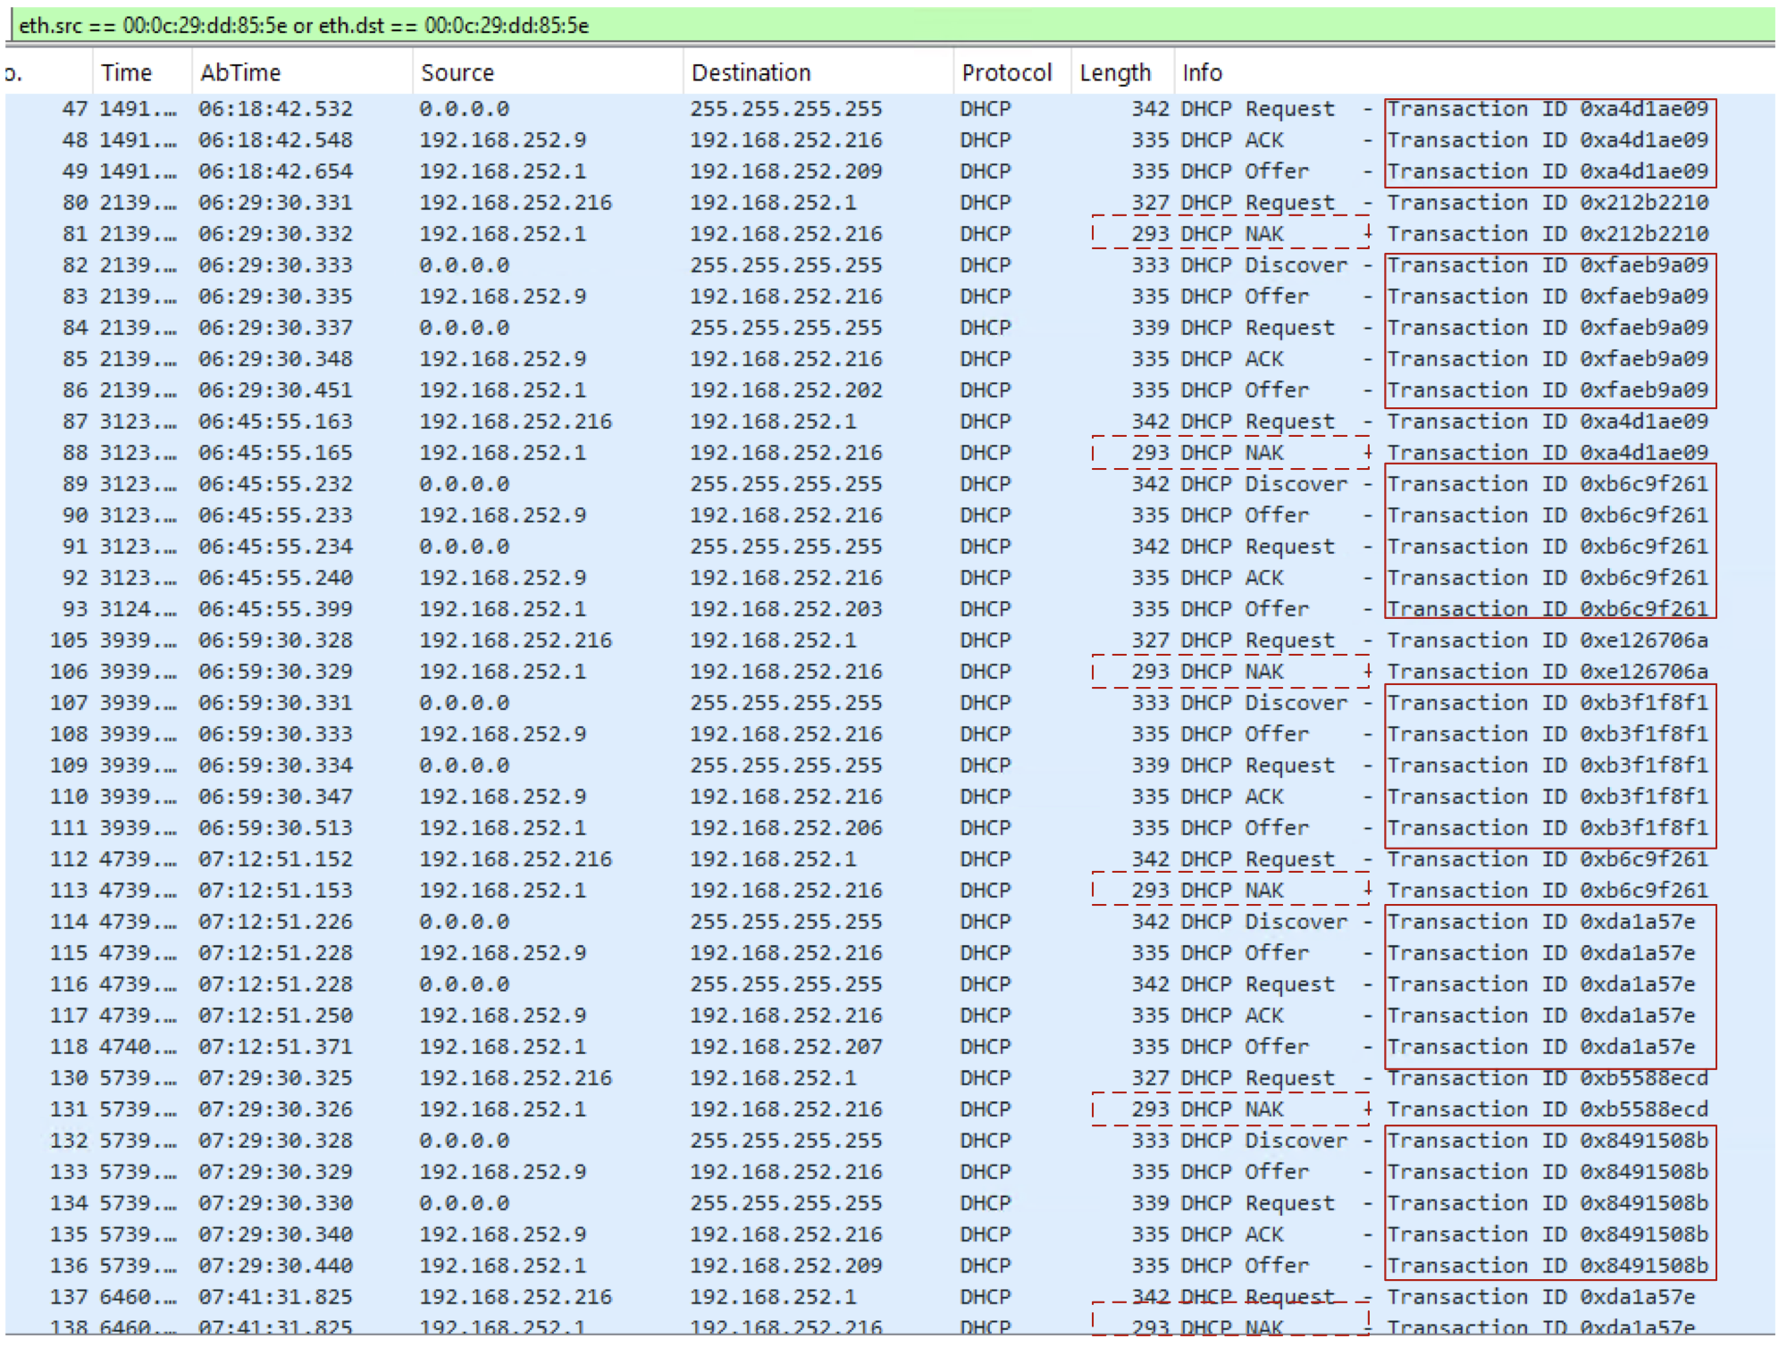Select packet 80 DHCP Request row
The image size is (1787, 1347).
point(890,203)
